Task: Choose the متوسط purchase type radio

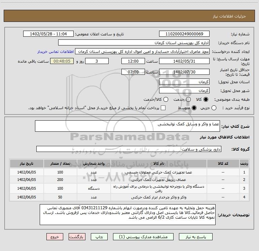Action: (x=194, y=108)
